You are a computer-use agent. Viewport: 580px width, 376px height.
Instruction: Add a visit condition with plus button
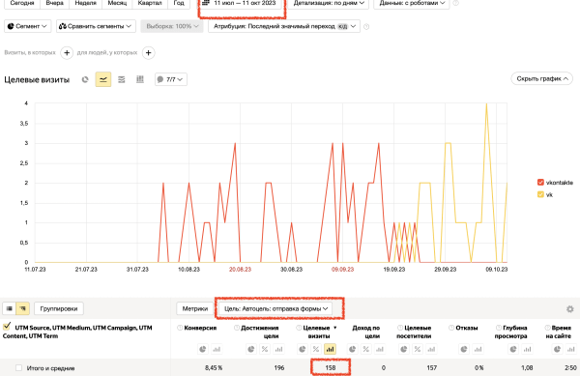[x=67, y=53]
